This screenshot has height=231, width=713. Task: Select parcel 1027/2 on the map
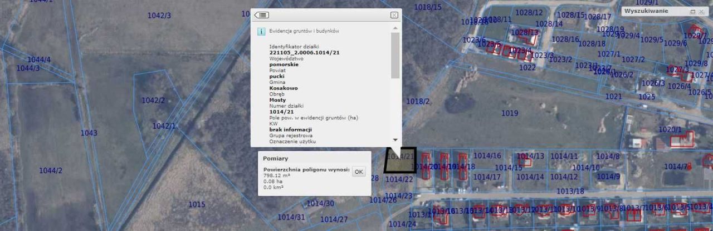coord(633,60)
